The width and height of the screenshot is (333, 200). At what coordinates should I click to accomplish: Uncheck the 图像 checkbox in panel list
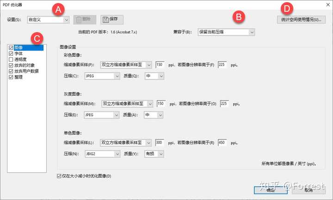tap(11, 48)
